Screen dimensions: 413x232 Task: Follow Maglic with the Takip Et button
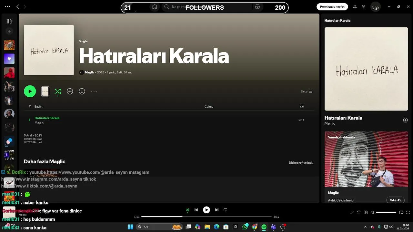[395, 200]
